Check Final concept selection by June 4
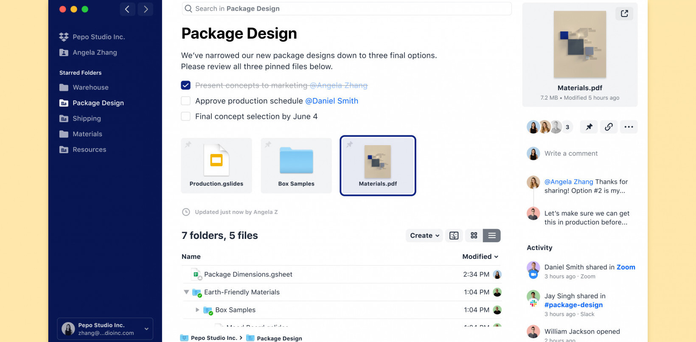Viewport: 696px width, 342px height. [x=186, y=116]
